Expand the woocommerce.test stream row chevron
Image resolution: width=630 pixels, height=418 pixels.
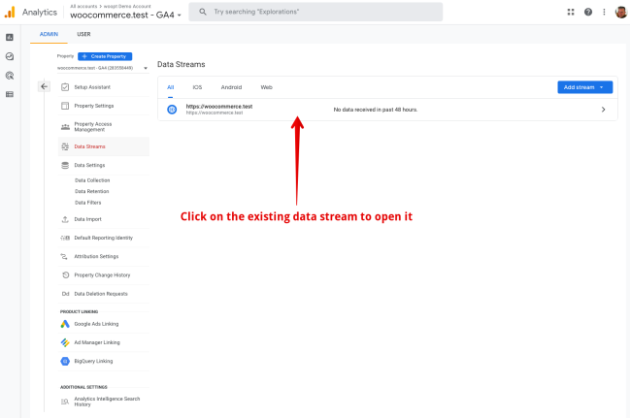click(x=603, y=110)
